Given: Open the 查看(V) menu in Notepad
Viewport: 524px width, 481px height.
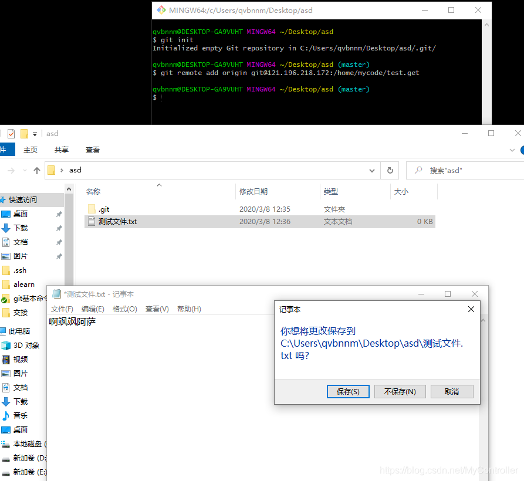Looking at the screenshot, I should click(x=157, y=309).
